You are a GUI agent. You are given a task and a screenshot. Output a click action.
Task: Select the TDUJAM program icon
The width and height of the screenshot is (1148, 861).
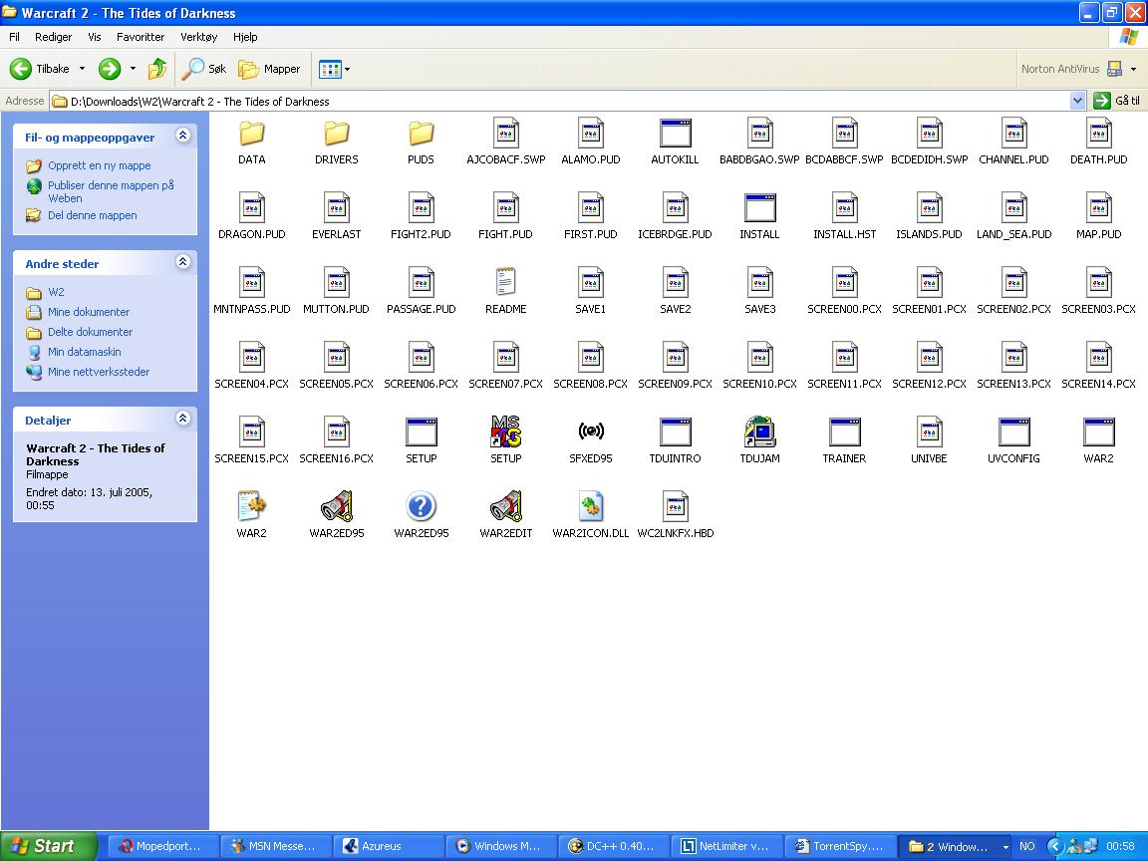click(759, 432)
